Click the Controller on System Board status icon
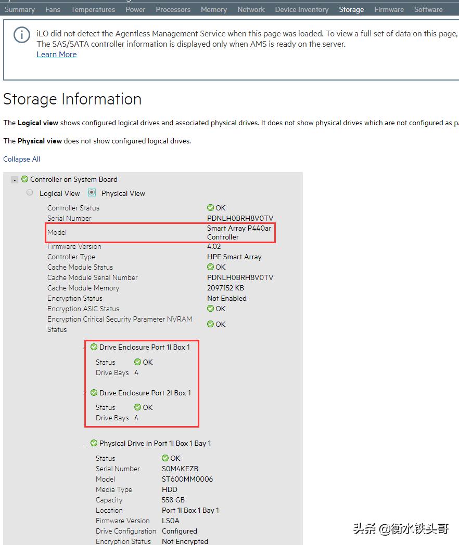 point(24,179)
